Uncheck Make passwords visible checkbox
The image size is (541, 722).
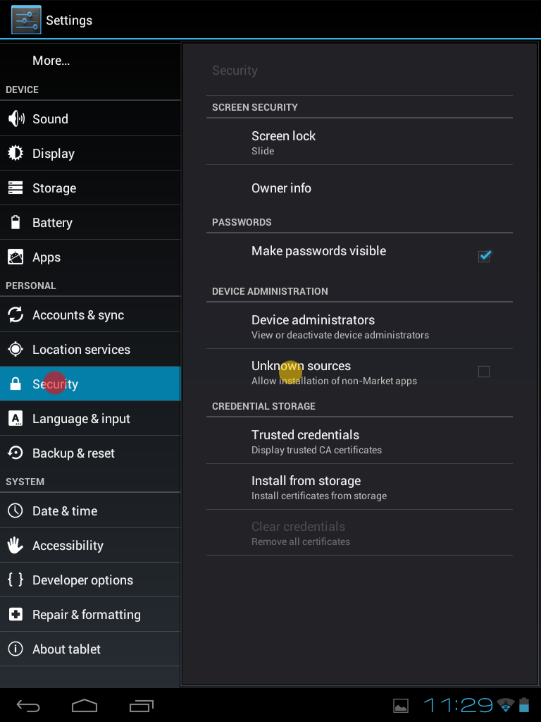pyautogui.click(x=485, y=256)
